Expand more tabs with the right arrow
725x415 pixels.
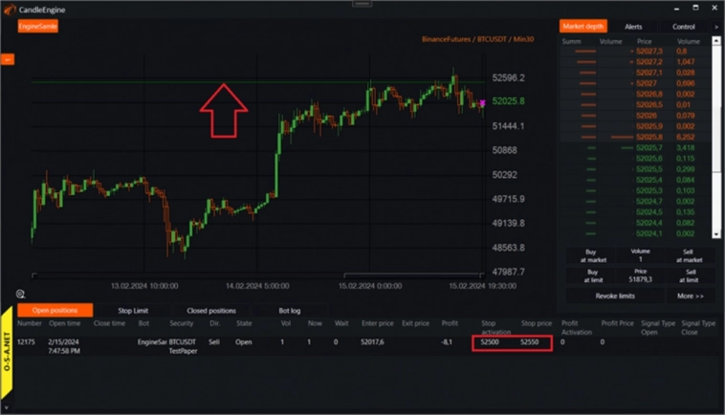[715, 27]
